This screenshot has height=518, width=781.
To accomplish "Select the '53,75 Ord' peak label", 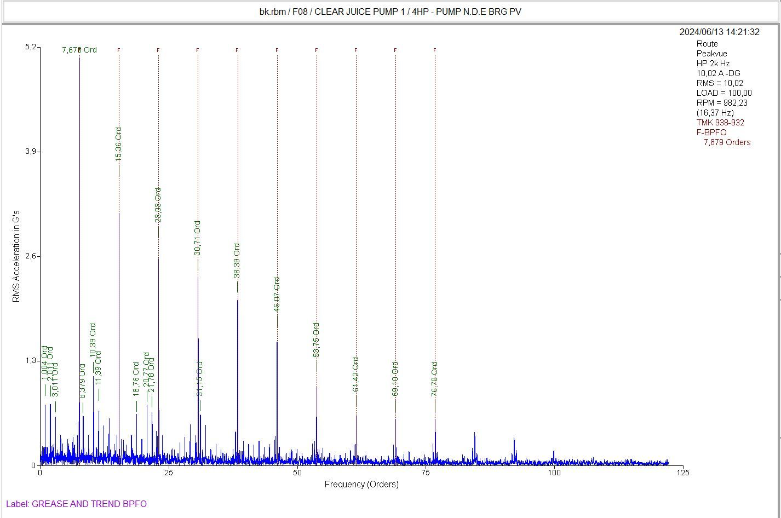I will point(316,340).
